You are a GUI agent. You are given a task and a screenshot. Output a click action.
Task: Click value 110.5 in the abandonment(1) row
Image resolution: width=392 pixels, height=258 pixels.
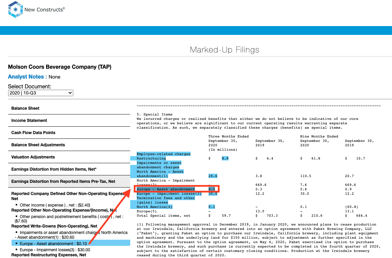click(x=306, y=176)
